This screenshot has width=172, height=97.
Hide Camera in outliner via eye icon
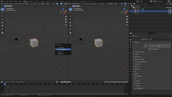pyautogui.click(x=169, y=9)
